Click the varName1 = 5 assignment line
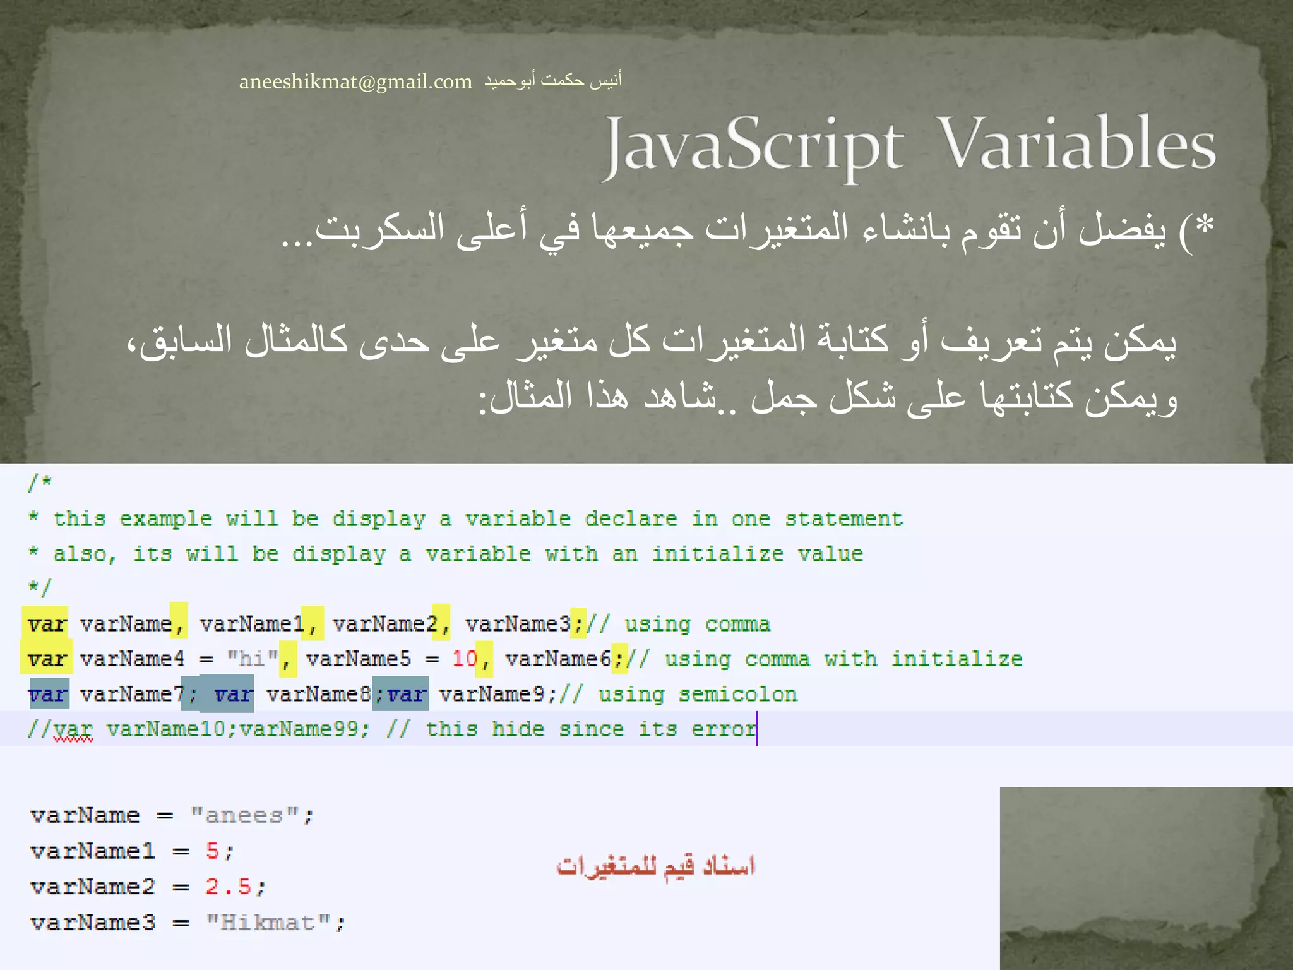This screenshot has width=1293, height=970. [x=131, y=851]
